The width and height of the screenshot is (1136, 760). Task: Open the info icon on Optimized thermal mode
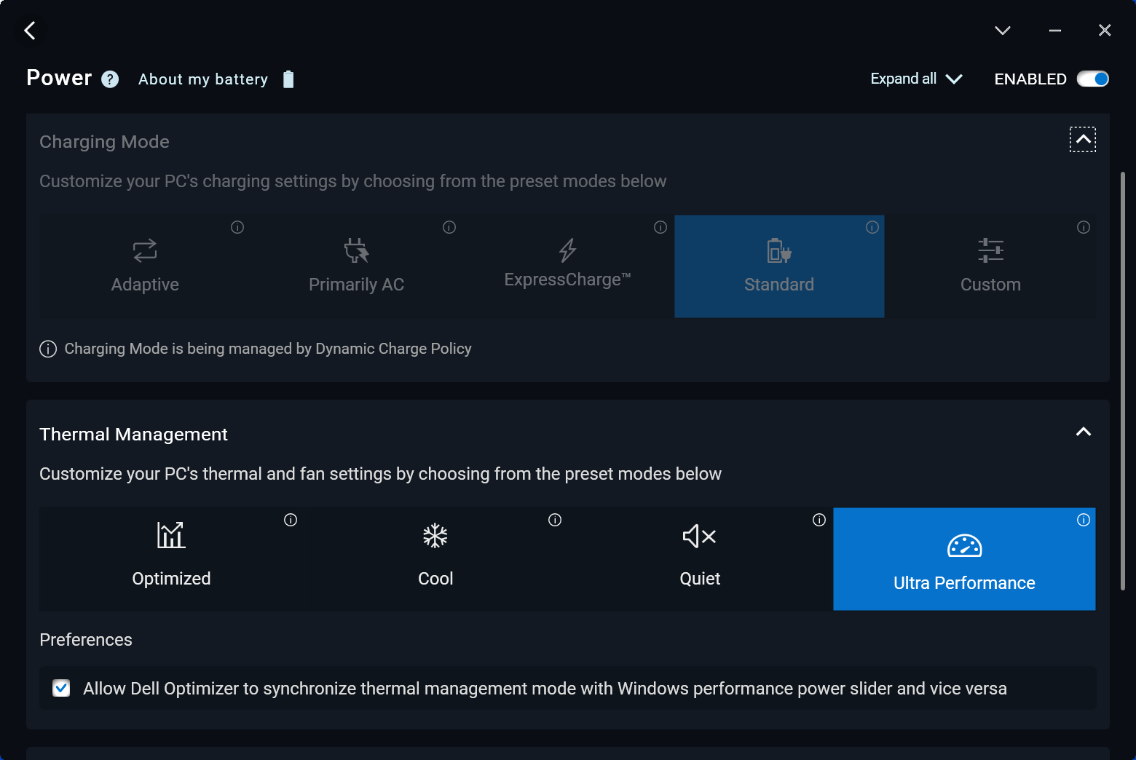pos(291,520)
